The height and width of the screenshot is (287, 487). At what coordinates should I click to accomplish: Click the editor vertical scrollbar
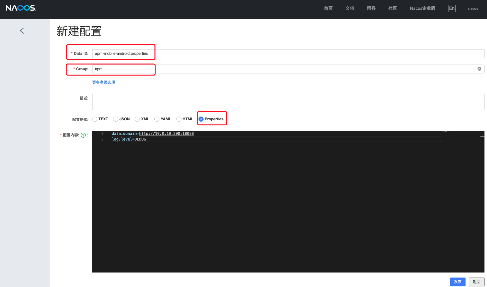pyautogui.click(x=482, y=202)
